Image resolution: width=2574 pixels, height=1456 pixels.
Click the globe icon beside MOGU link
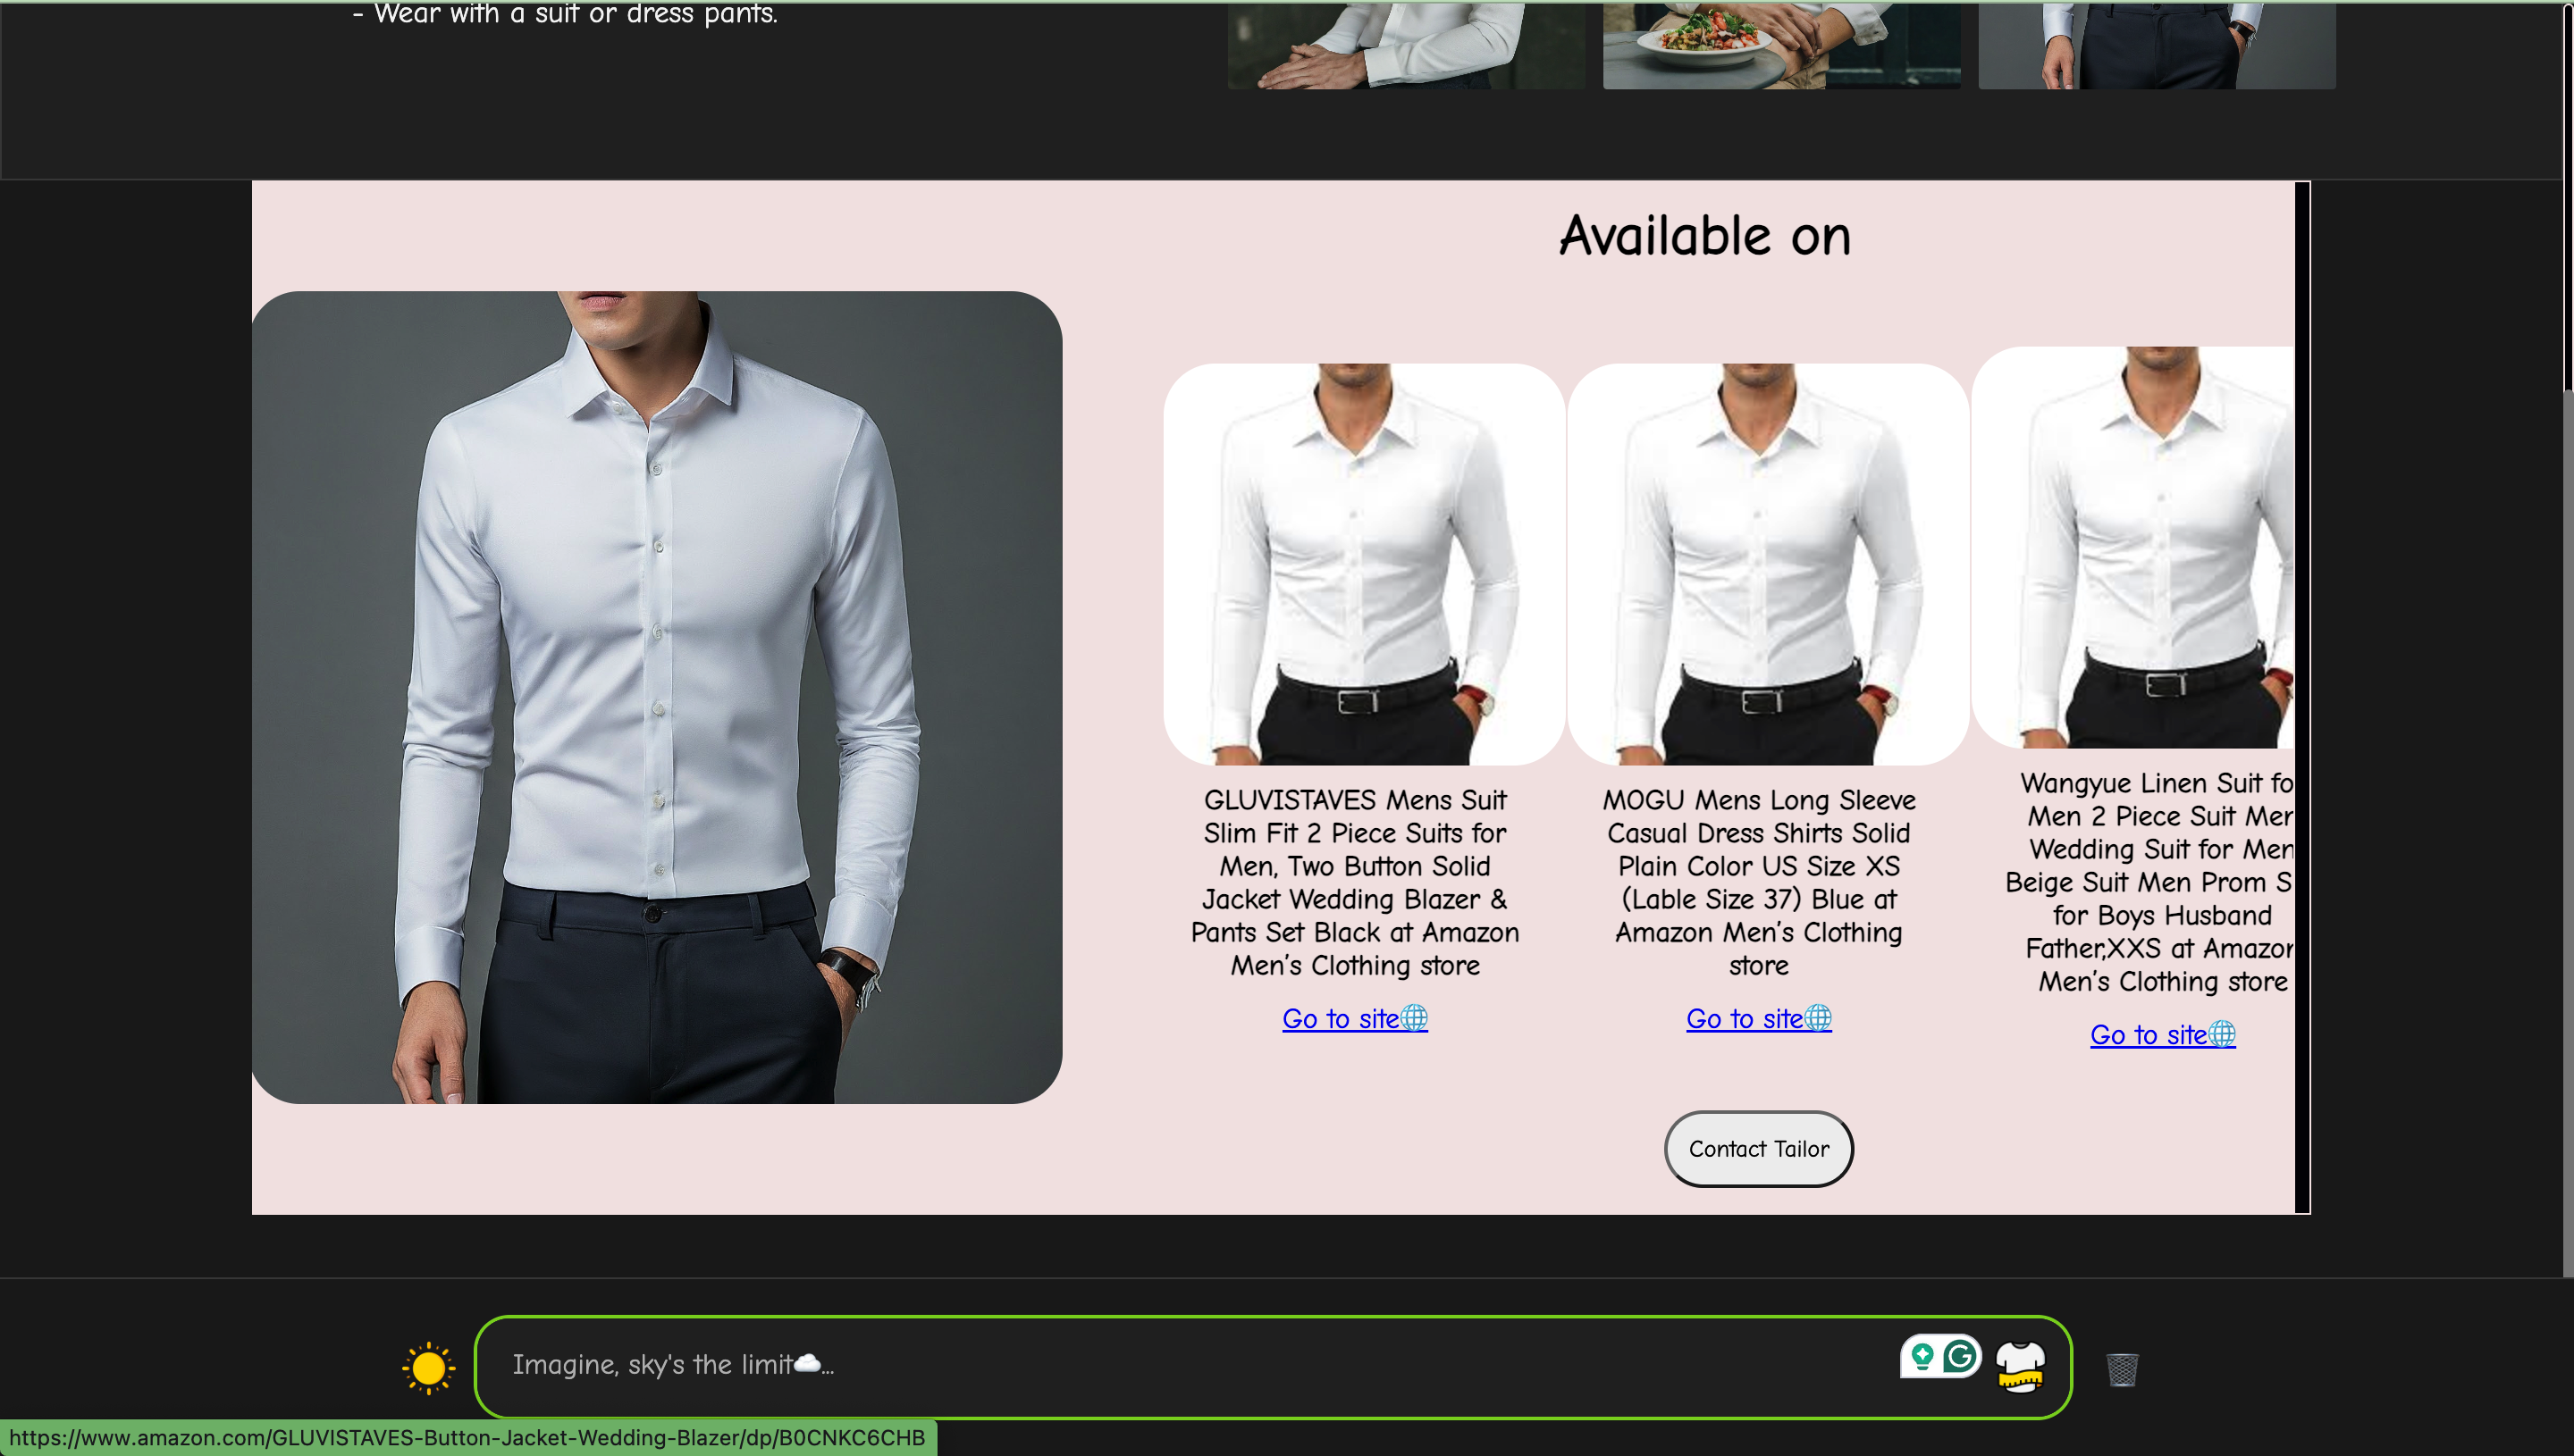[x=1819, y=1018]
